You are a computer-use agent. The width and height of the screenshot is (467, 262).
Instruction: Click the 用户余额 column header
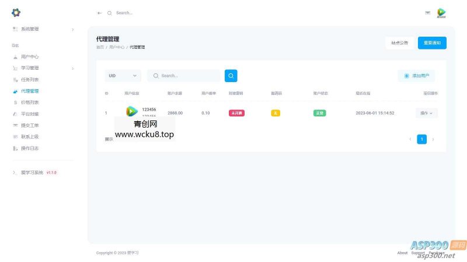175,93
